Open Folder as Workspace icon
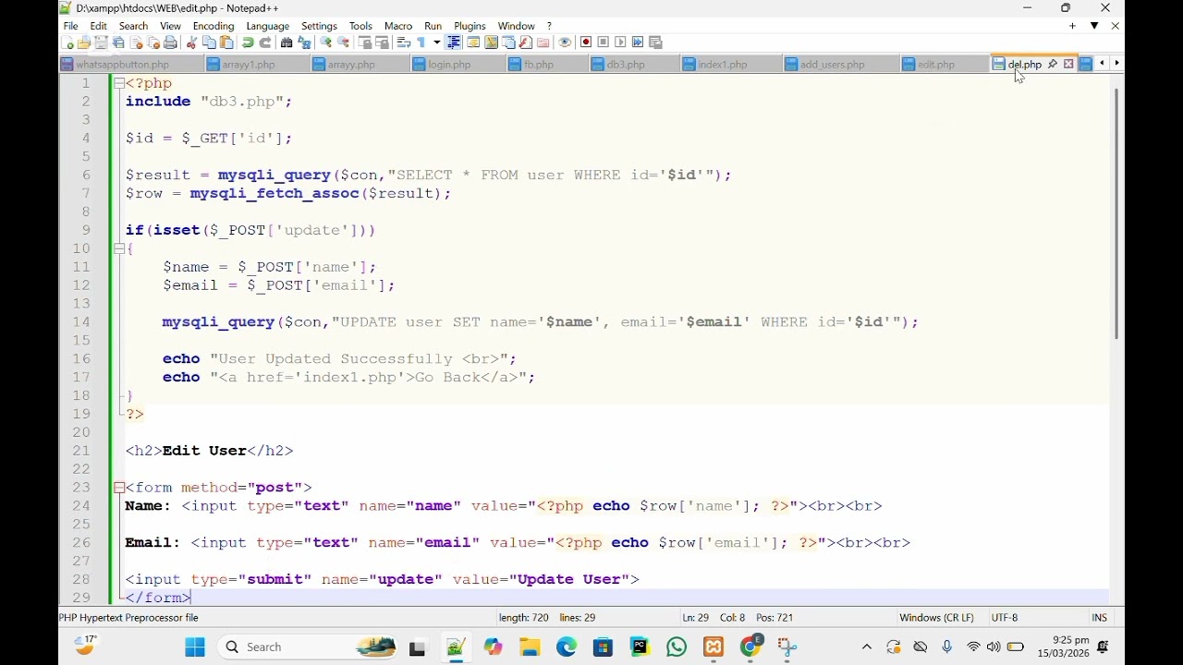Screen dimensions: 1183x665 coord(543,42)
